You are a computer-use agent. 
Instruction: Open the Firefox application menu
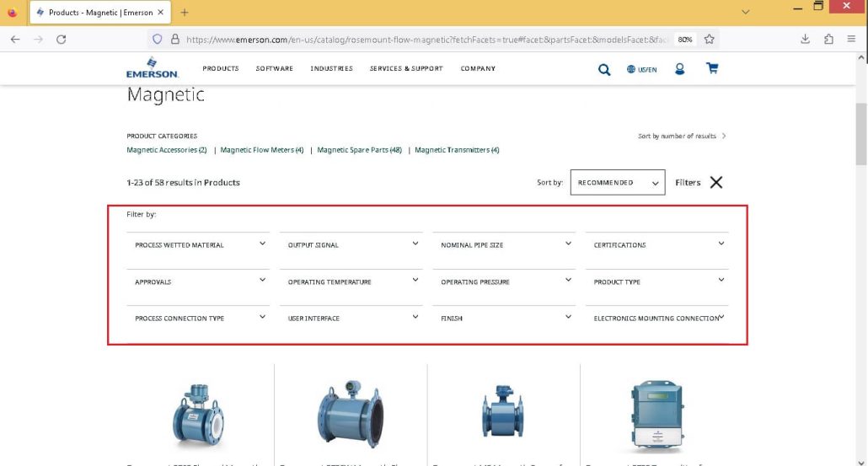(x=851, y=39)
